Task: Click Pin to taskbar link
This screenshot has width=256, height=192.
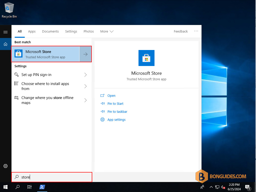Action: pos(117,112)
